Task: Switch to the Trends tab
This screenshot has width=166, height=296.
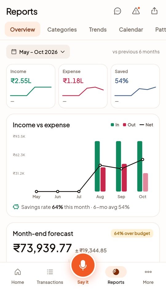Action: click(98, 30)
